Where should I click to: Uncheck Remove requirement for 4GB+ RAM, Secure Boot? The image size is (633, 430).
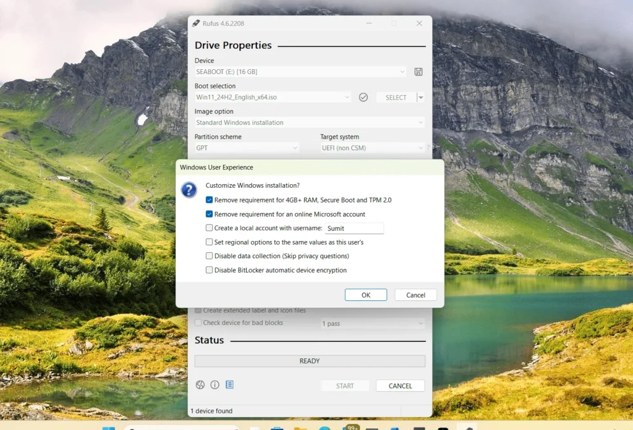209,200
